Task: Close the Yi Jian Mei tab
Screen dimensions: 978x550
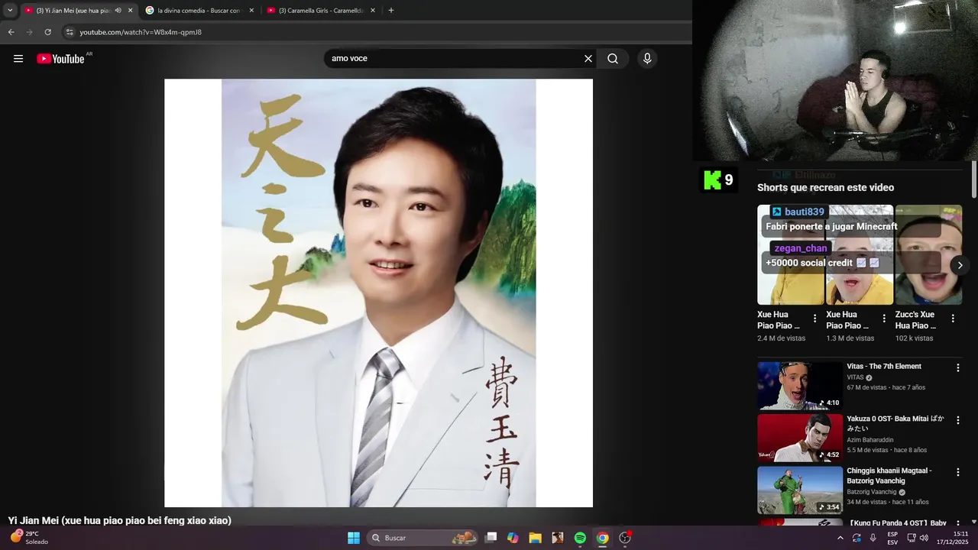Action: [x=130, y=11]
